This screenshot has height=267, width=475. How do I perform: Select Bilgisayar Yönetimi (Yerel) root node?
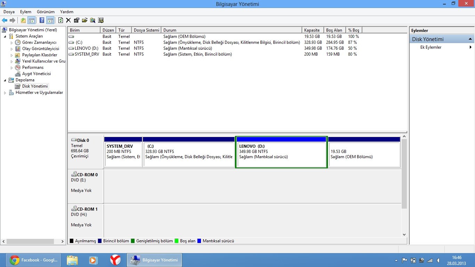click(x=33, y=30)
